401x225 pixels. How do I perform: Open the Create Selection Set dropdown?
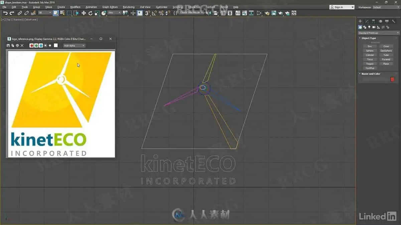point(192,13)
